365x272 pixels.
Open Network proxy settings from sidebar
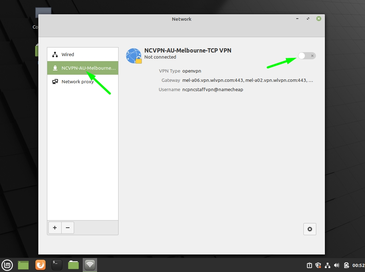pyautogui.click(x=77, y=81)
